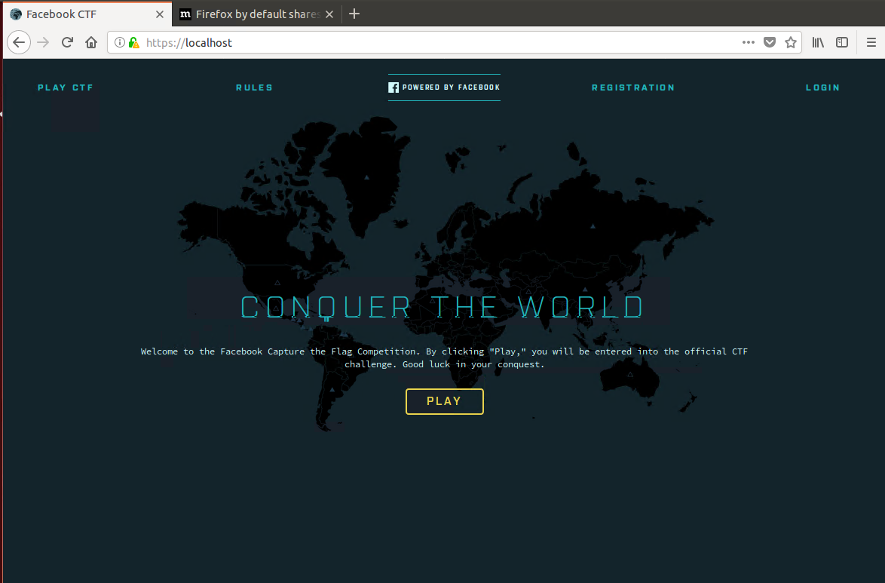Select the Facebook CTF tab
This screenshot has height=583, width=885.
point(83,14)
